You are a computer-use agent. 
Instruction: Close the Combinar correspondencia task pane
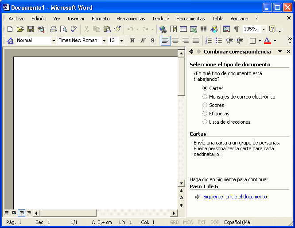(288, 52)
